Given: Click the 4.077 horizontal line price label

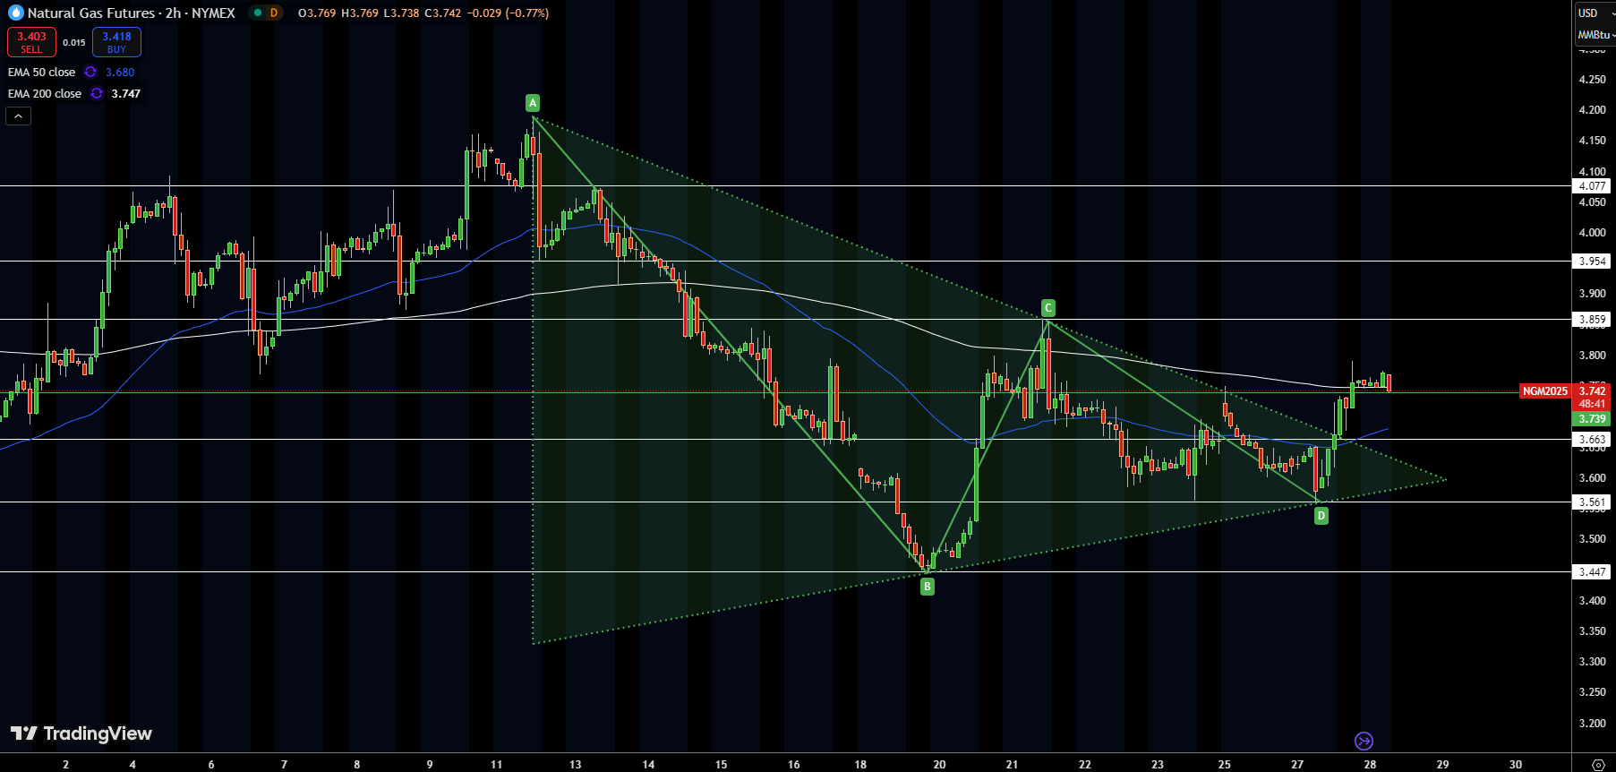Looking at the screenshot, I should click(x=1592, y=186).
